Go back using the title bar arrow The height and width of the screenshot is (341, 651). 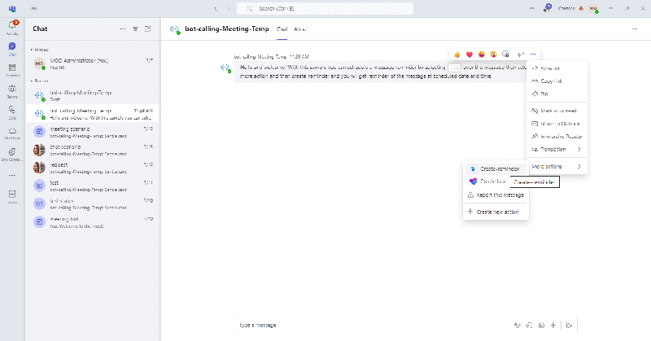coord(216,9)
